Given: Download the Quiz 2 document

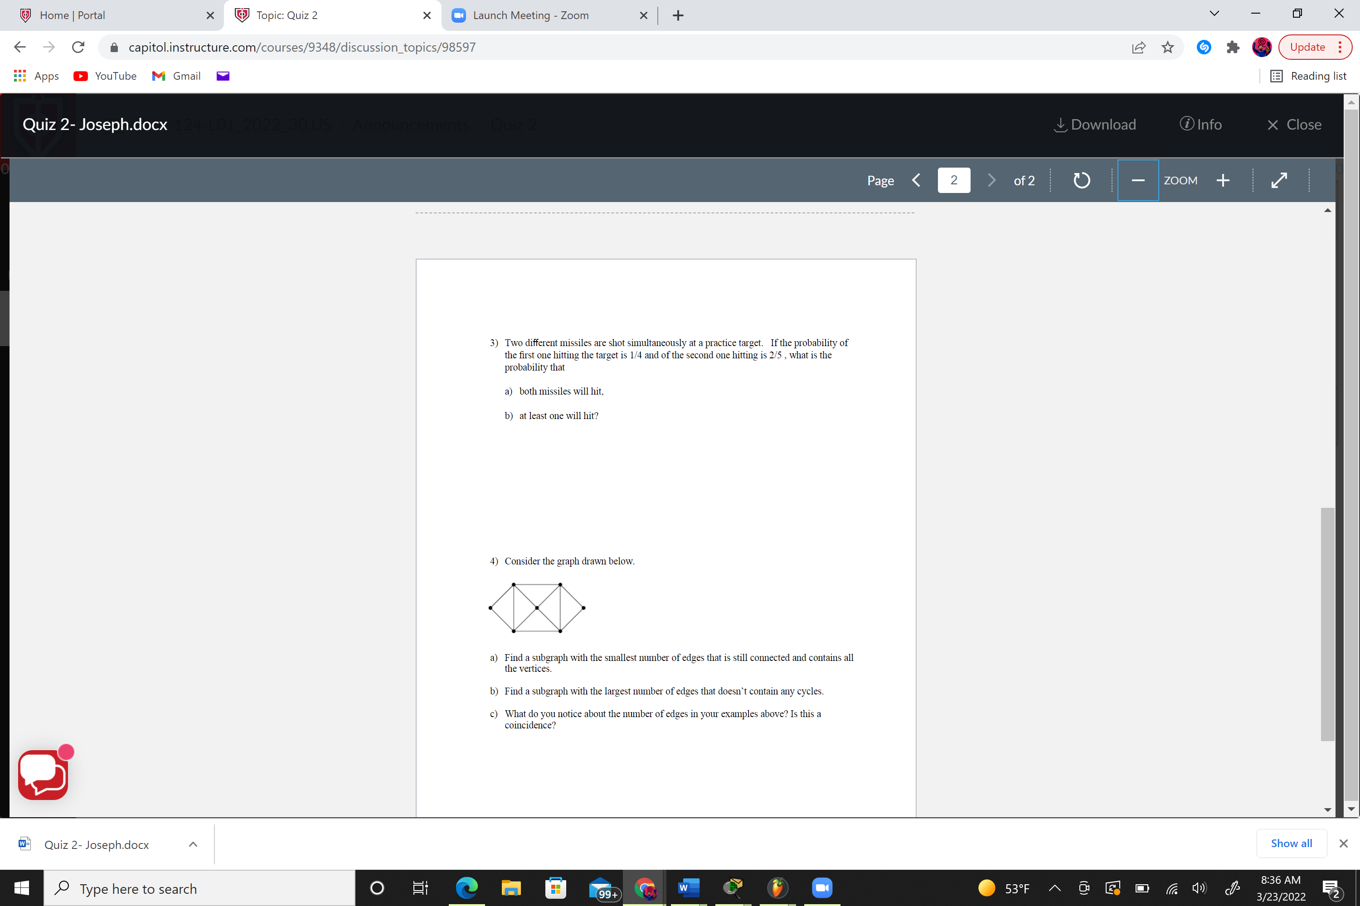Looking at the screenshot, I should point(1095,124).
